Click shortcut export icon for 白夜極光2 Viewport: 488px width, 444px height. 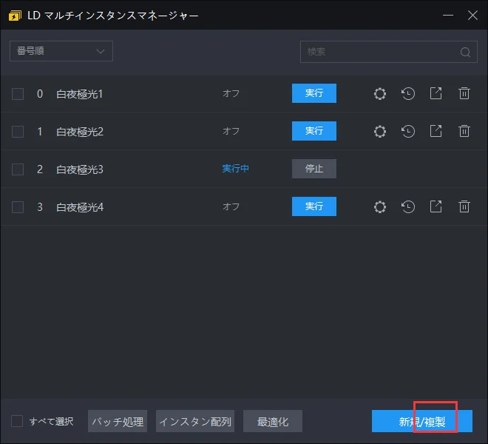(436, 131)
